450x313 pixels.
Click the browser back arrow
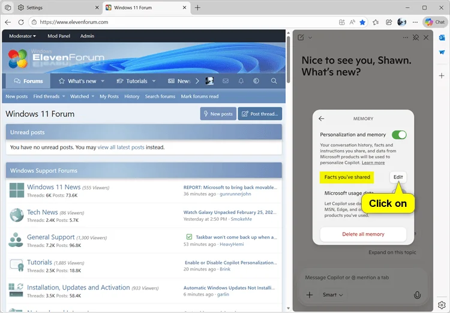[8, 22]
